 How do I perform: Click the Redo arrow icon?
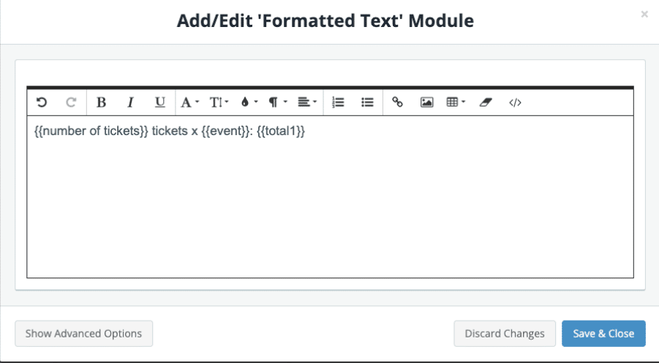click(71, 102)
